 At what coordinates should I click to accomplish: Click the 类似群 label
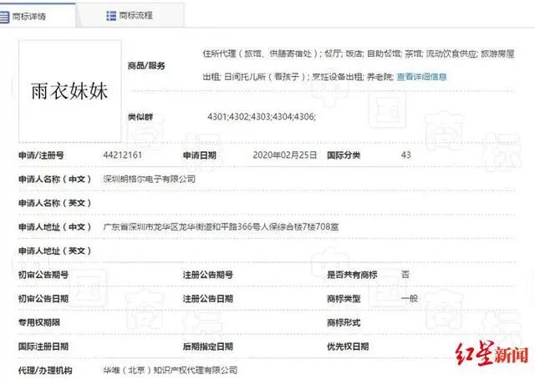click(140, 117)
